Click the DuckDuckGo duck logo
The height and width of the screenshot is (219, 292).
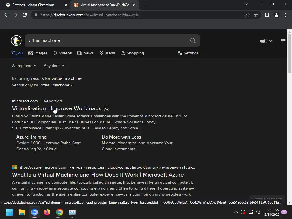(x=16, y=40)
